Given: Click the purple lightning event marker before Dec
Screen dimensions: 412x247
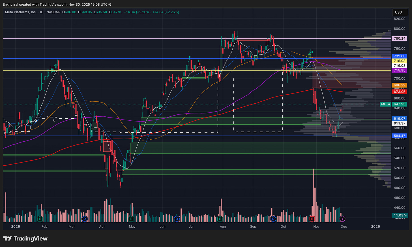Looking at the screenshot, I should pos(342,219).
